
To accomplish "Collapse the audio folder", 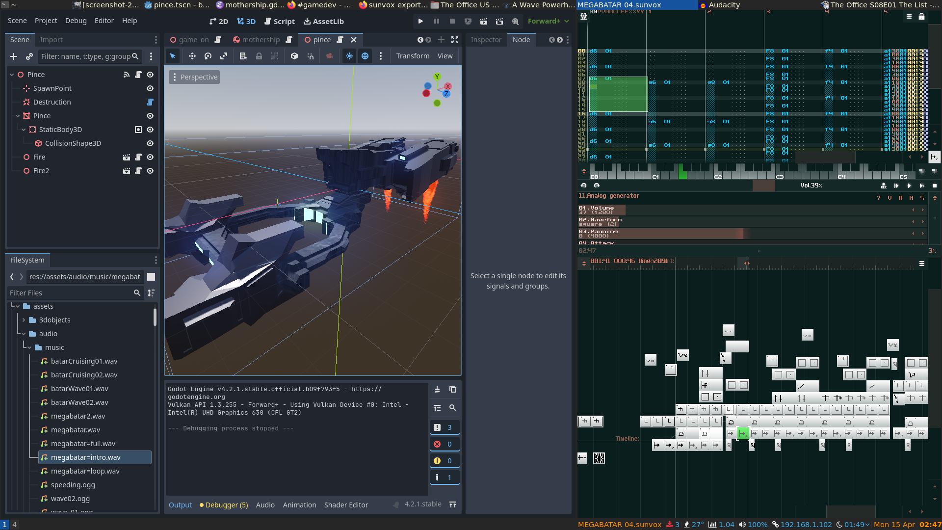I will pos(24,334).
